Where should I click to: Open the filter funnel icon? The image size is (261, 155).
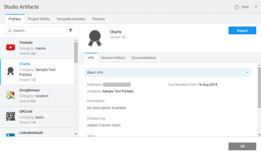(x=71, y=30)
